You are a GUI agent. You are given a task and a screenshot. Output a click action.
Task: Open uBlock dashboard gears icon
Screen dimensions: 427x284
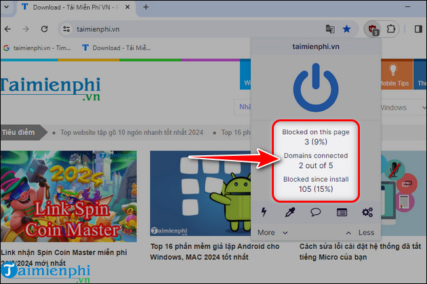pyautogui.click(x=367, y=212)
